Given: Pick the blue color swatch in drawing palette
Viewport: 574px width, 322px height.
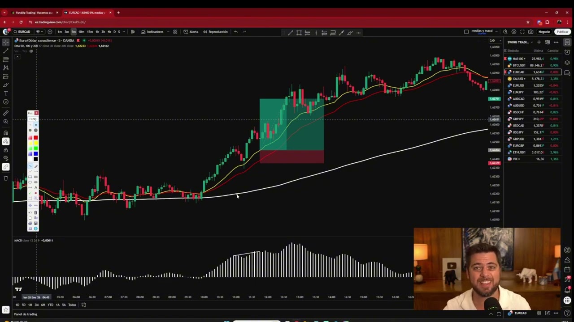Looking at the screenshot, I should [35, 154].
